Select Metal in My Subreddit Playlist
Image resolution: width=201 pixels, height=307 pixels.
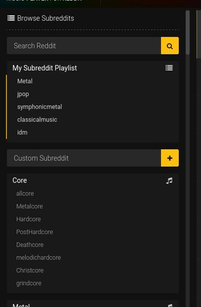[25, 81]
